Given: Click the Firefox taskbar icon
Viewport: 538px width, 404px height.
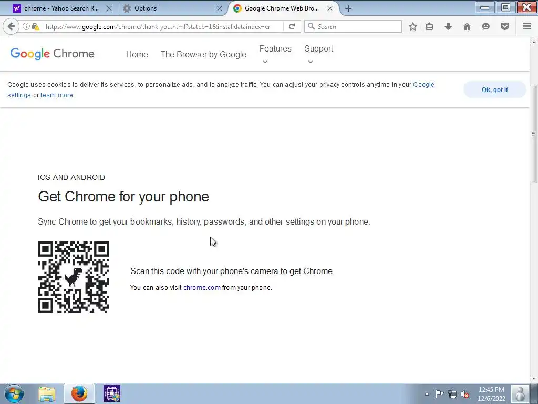Looking at the screenshot, I should [x=79, y=393].
